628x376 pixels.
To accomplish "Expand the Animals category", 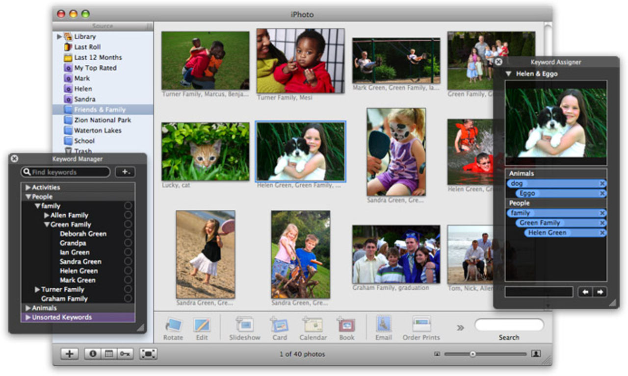I will tap(27, 308).
